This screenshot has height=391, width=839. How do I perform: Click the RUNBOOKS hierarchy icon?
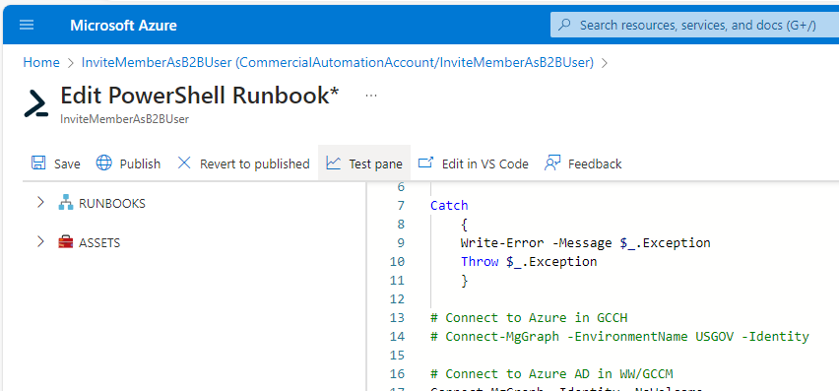click(x=65, y=203)
